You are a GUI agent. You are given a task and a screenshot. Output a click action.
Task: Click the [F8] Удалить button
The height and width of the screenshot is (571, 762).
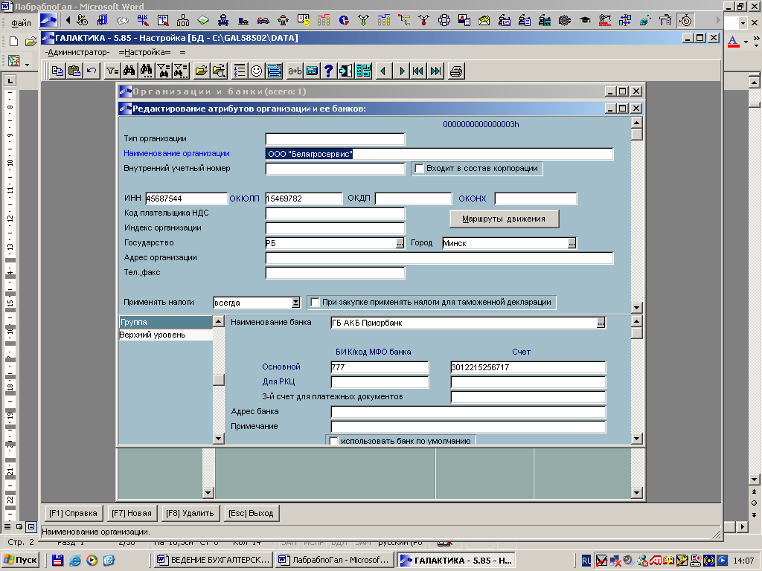(190, 513)
